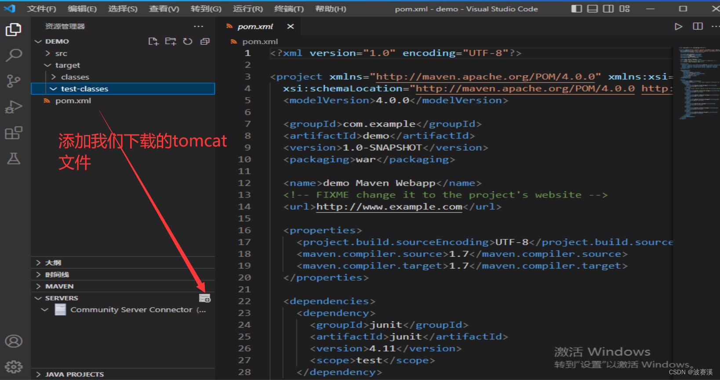Open the 文件(F) menu

pyautogui.click(x=42, y=9)
